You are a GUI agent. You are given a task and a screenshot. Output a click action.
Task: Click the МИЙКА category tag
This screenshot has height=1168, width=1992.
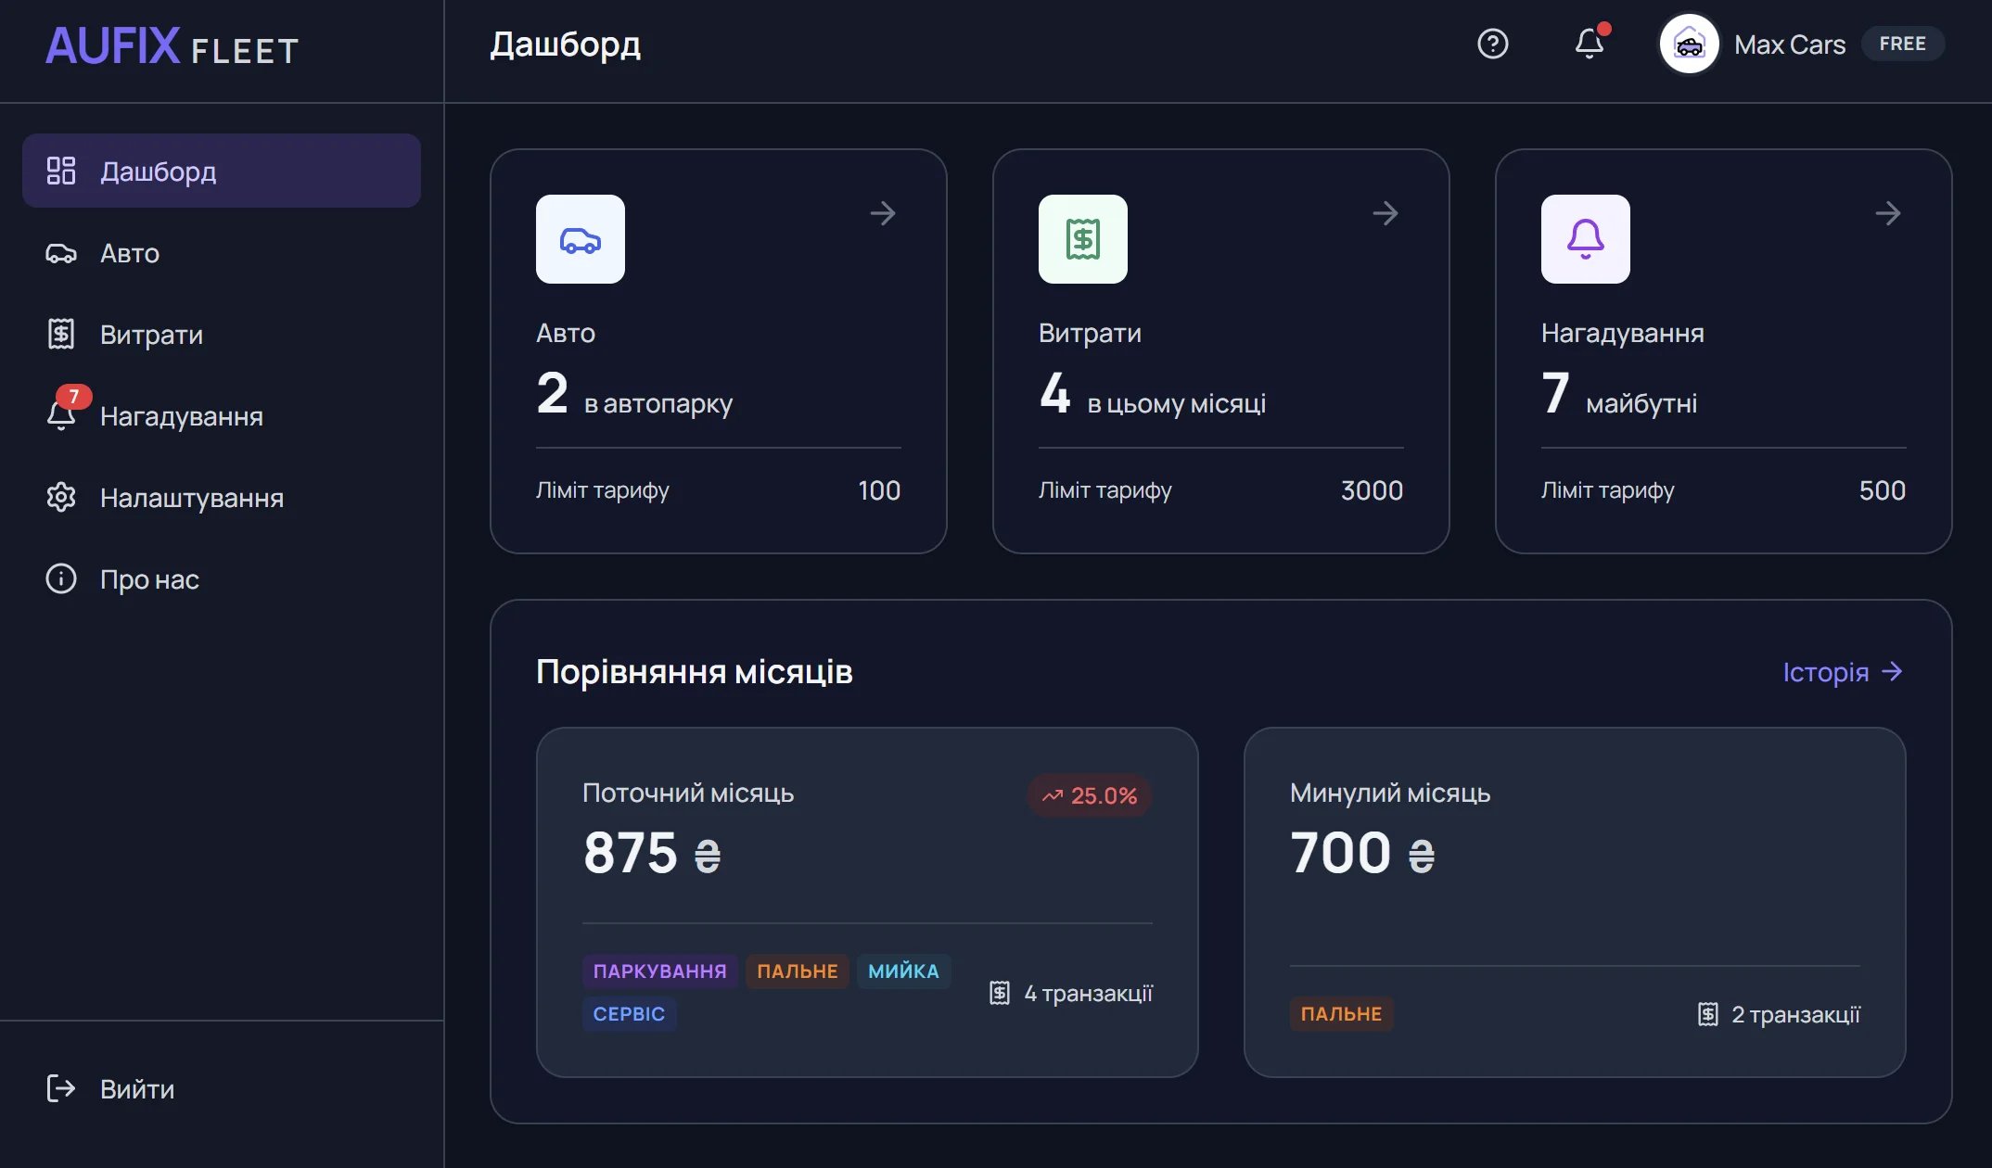(x=903, y=971)
